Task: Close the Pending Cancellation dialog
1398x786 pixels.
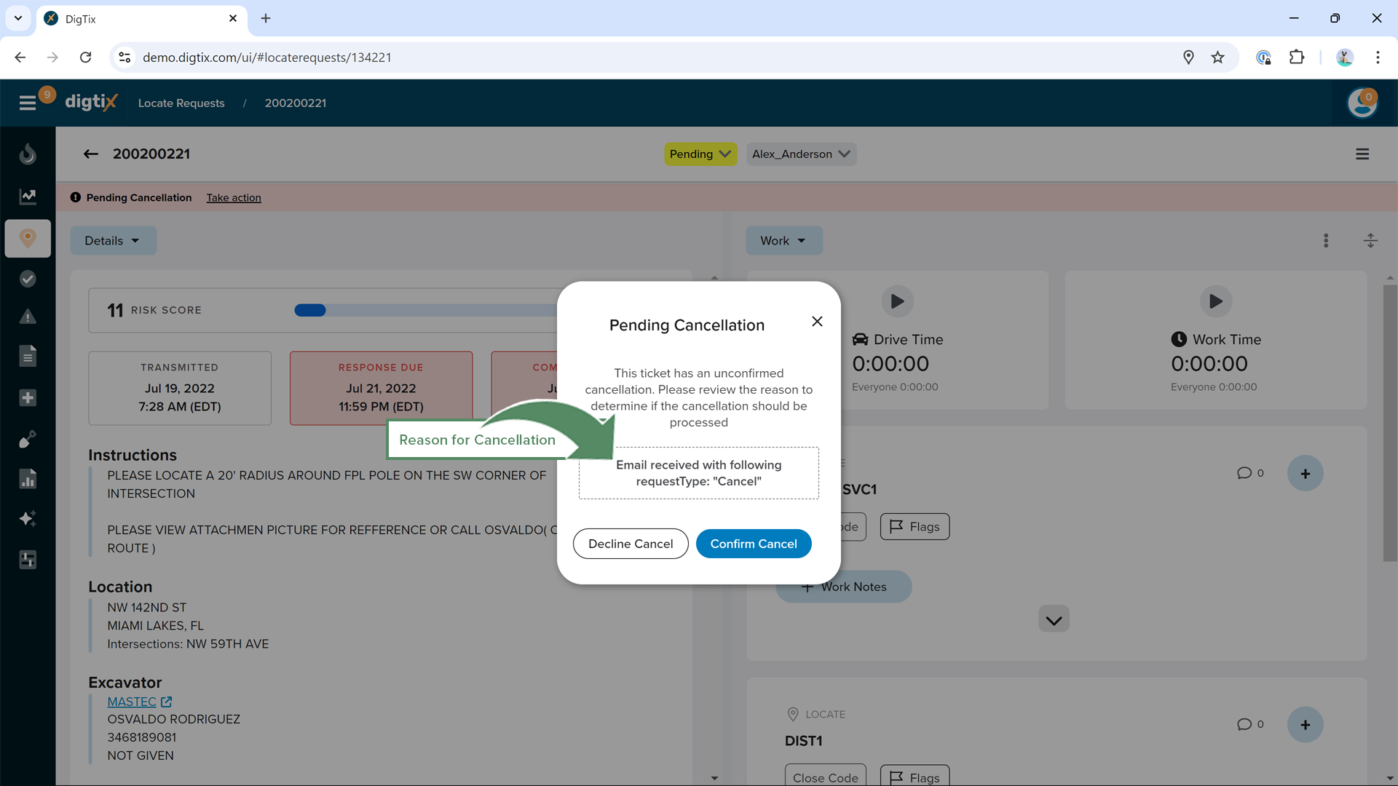Action: click(817, 322)
